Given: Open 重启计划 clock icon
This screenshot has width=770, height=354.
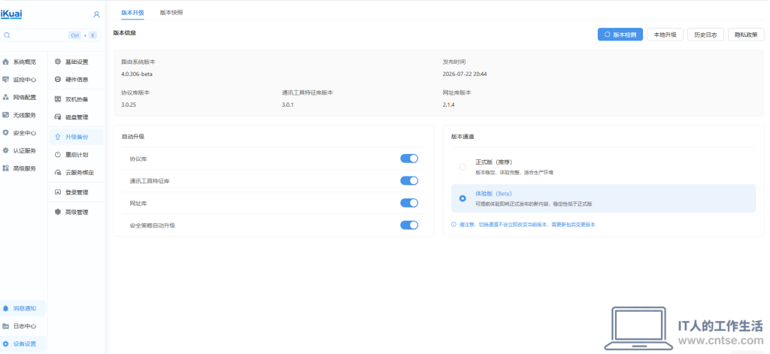Looking at the screenshot, I should [57, 155].
